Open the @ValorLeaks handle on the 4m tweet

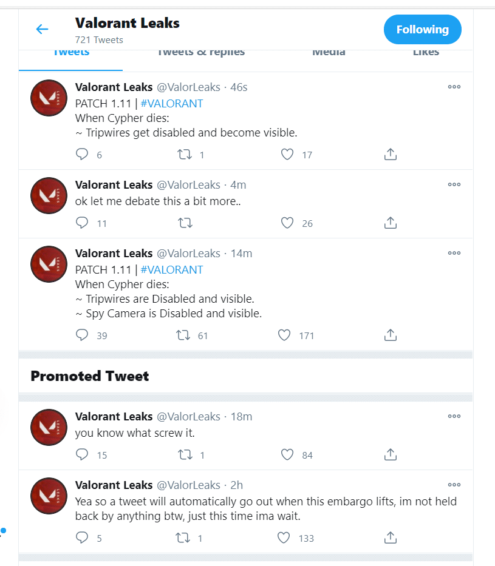(188, 184)
